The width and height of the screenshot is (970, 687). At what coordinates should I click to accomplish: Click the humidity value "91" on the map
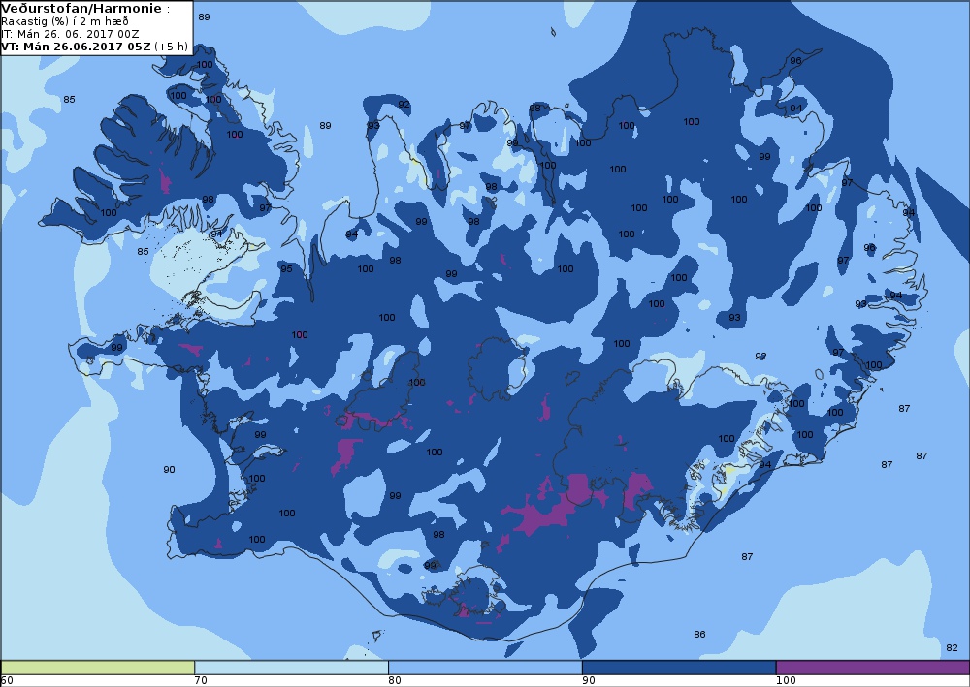216,234
